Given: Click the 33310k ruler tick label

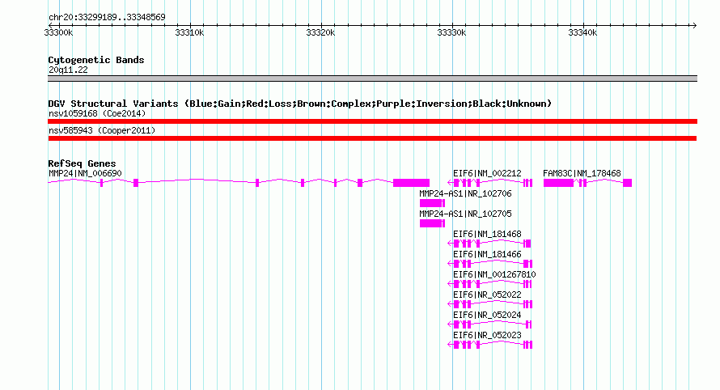Looking at the screenshot, I should 189,32.
